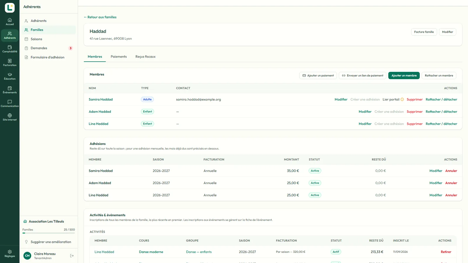Click Envoyer un lien de paiement

click(362, 75)
